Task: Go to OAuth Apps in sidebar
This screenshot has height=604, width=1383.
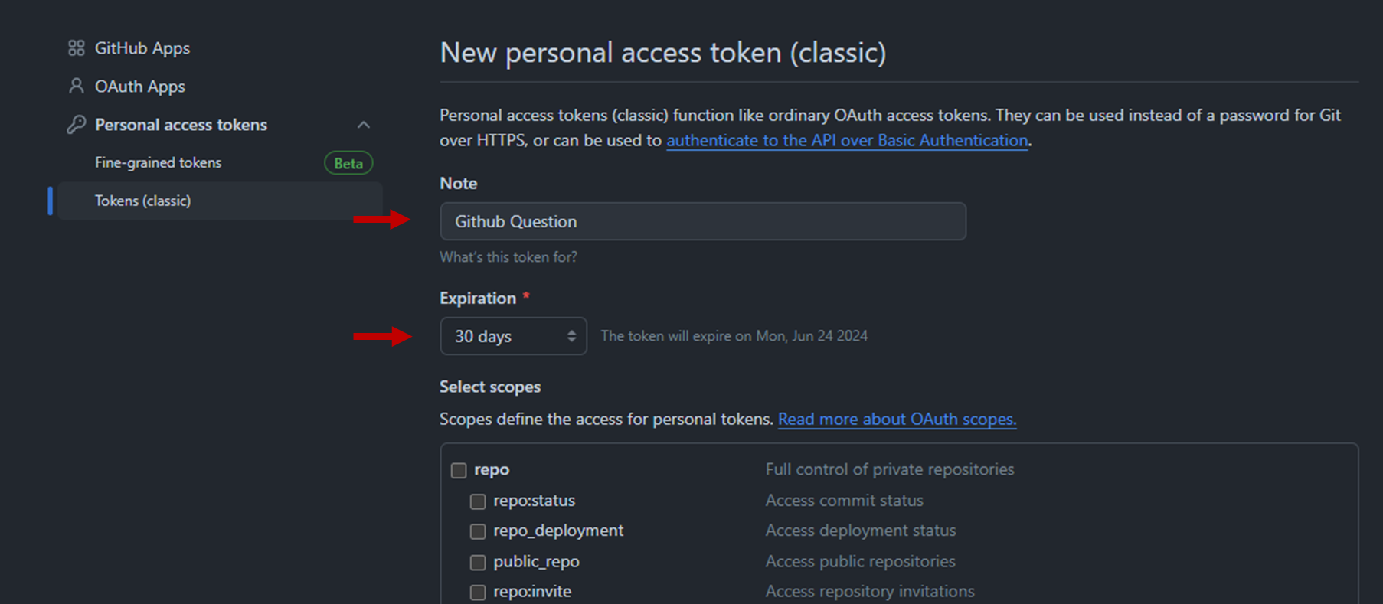Action: 140,87
